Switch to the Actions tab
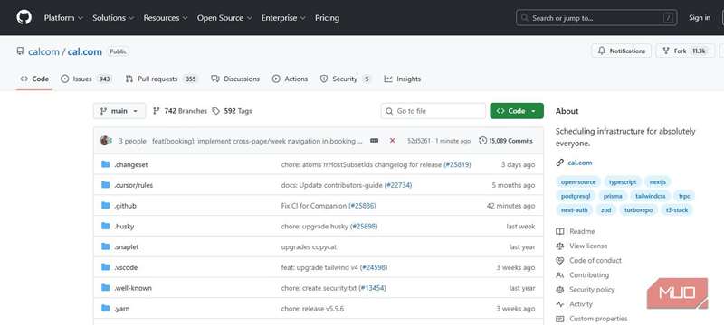 click(x=290, y=79)
